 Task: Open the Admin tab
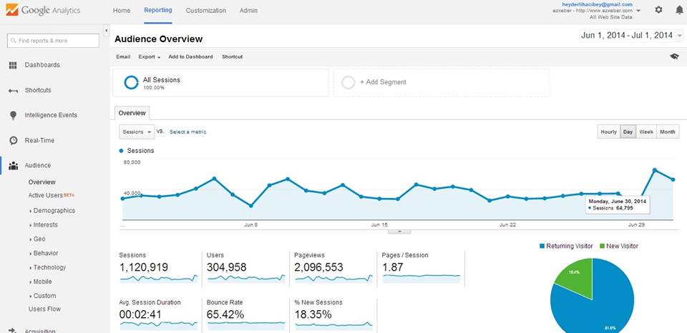pyautogui.click(x=248, y=11)
